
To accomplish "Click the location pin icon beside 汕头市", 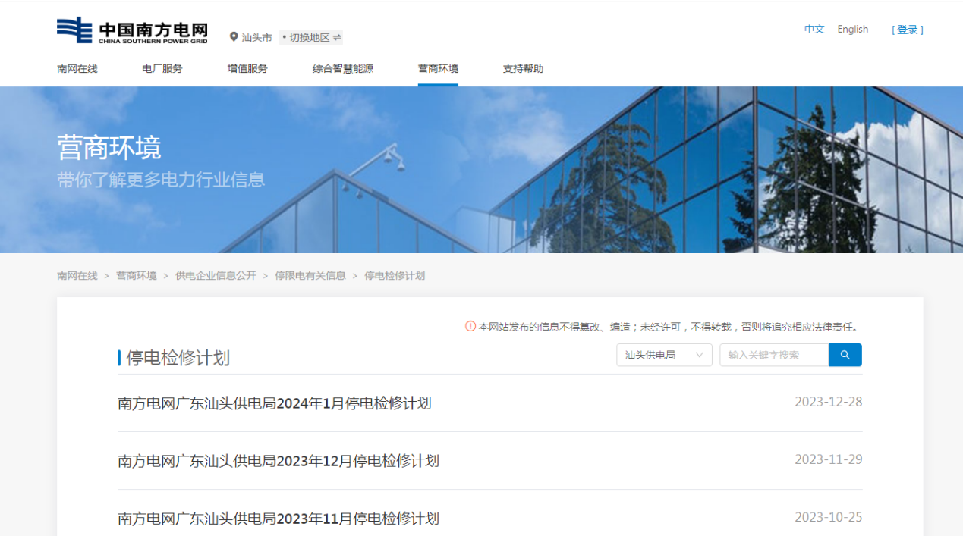I will tap(234, 37).
